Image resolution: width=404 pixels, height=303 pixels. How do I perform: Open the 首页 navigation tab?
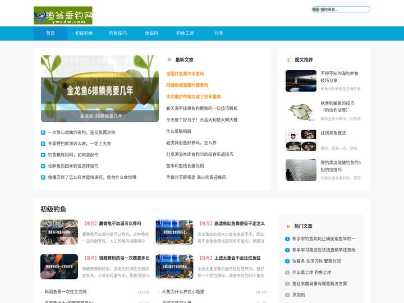50,33
